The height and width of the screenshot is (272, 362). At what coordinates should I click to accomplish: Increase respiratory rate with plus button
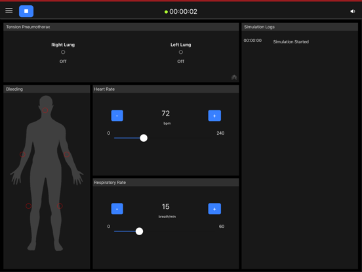click(x=214, y=209)
